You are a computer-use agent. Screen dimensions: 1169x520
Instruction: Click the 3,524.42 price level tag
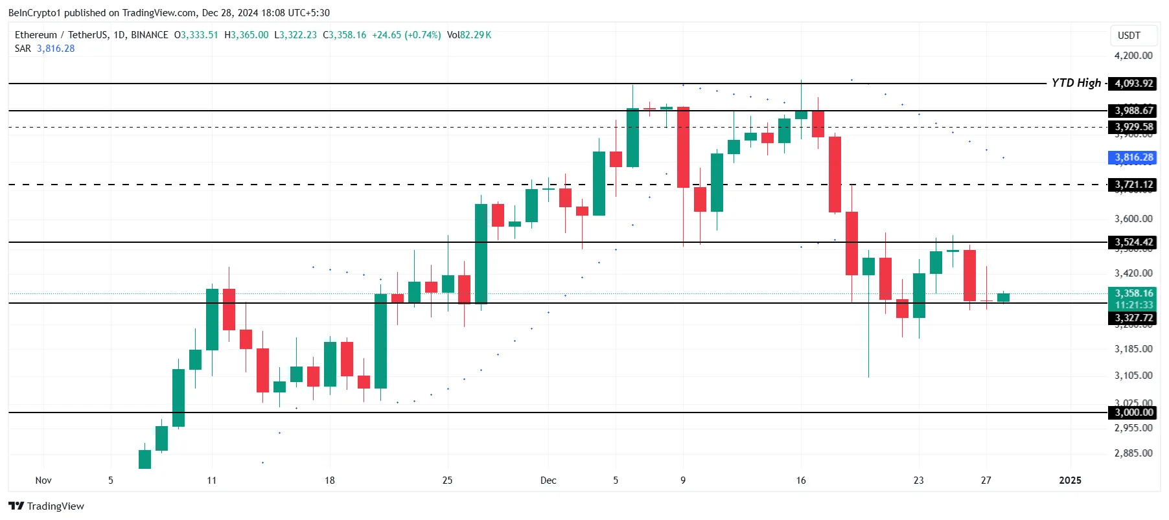1133,242
